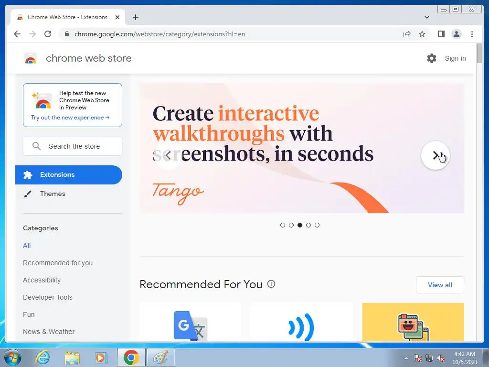Choose the Developer Tools category
This screenshot has height=367, width=489.
pyautogui.click(x=48, y=297)
